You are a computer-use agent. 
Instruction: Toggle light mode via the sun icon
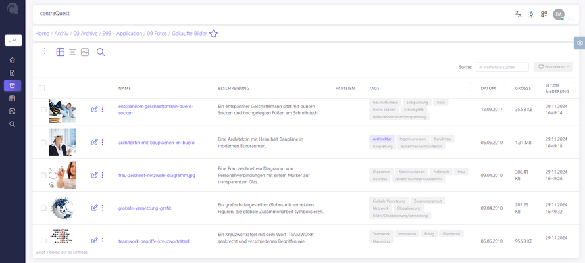(x=531, y=14)
